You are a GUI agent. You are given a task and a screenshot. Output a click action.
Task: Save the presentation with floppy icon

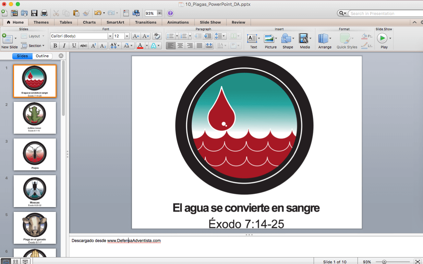[34, 13]
